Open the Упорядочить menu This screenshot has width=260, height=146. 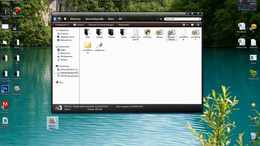(62, 25)
